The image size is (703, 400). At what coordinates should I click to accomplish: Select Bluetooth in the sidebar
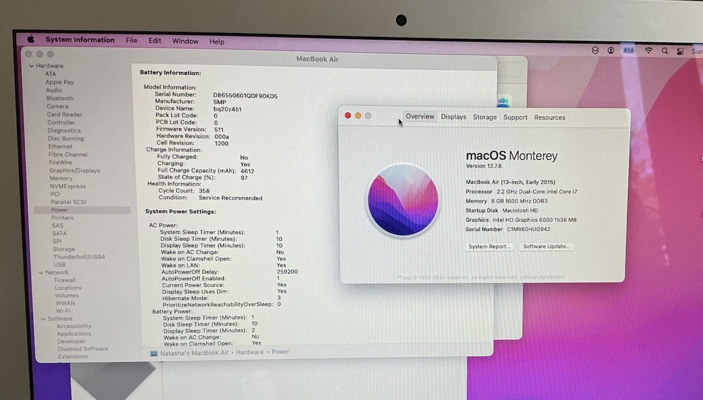tap(60, 98)
